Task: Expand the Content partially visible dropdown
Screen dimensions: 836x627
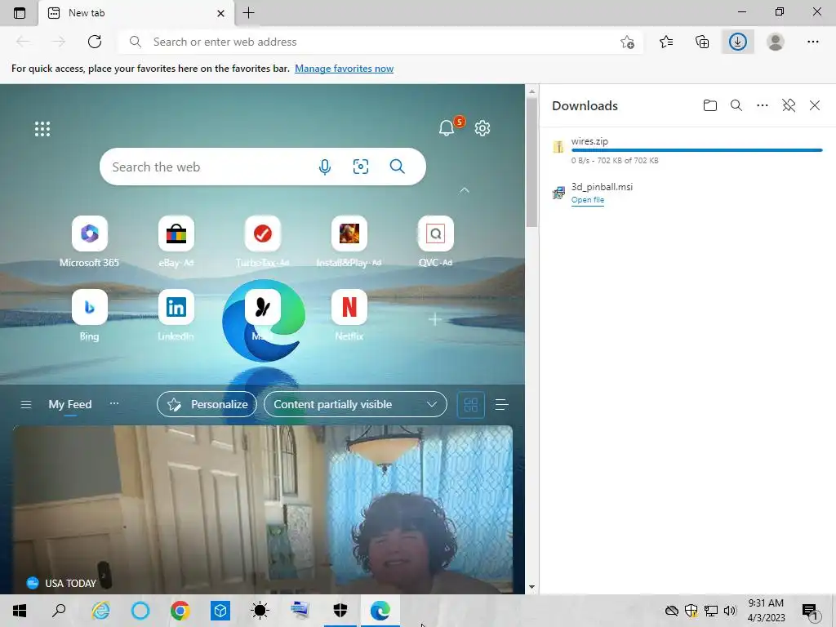Action: (355, 405)
